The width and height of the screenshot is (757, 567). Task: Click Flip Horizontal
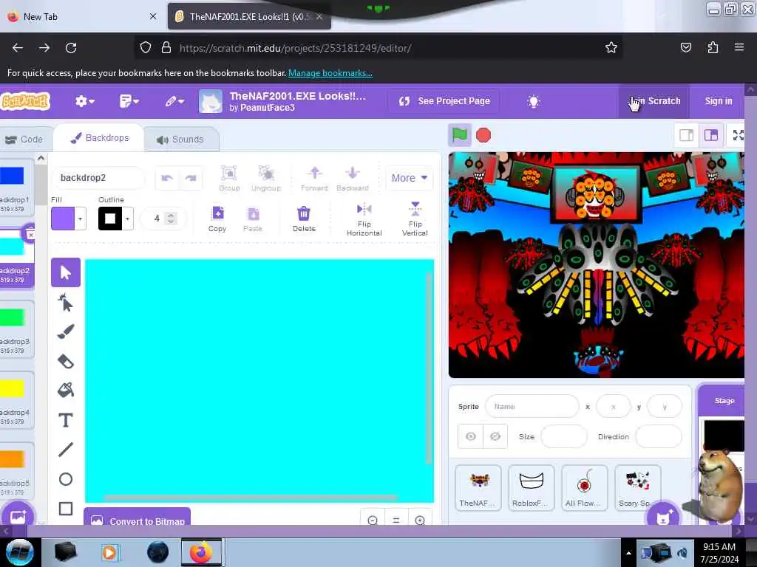pyautogui.click(x=364, y=219)
